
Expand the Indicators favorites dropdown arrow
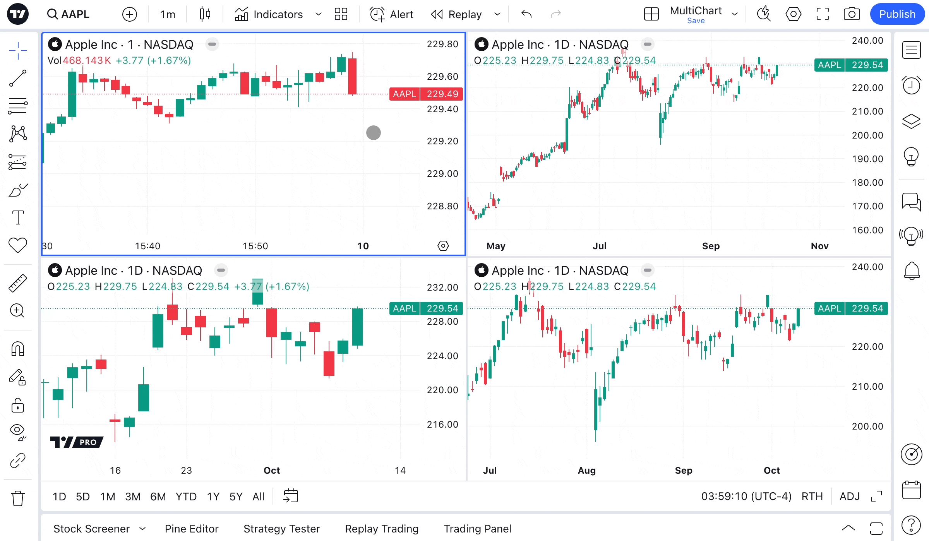(x=319, y=14)
